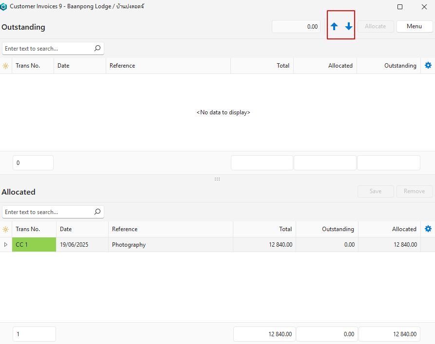Click sun icon in Allocated grid header
Viewport: 435px width, 344px height.
click(x=6, y=229)
